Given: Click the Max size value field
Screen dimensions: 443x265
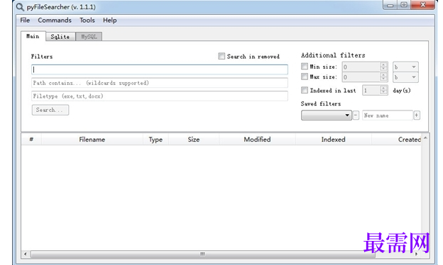Looking at the screenshot, I should coord(361,77).
